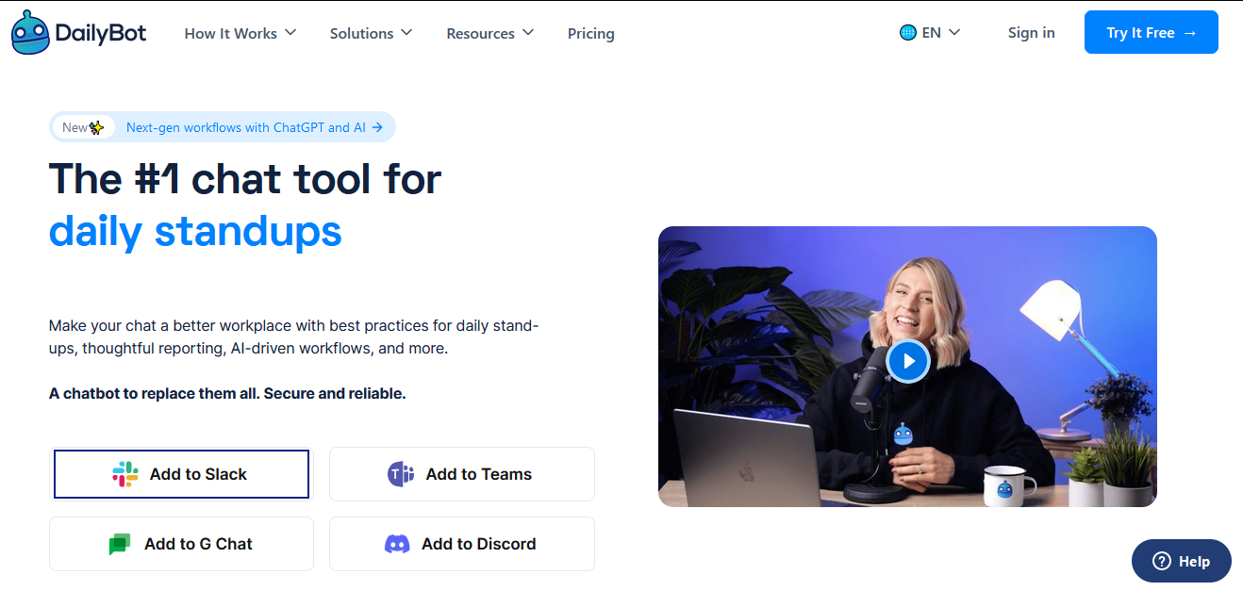This screenshot has width=1243, height=591.
Task: Open the EN language selector chevron
Action: tap(953, 32)
